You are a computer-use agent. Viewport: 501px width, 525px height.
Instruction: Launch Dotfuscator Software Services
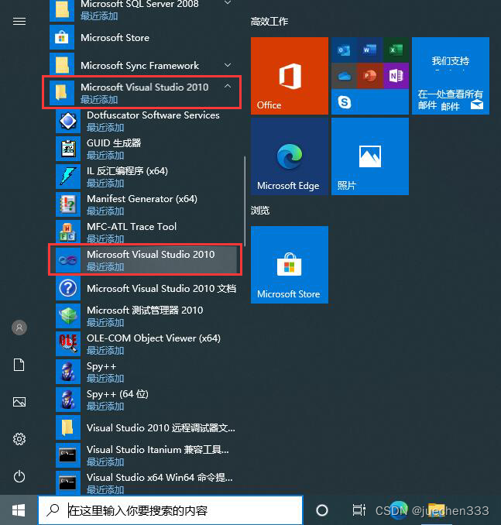(147, 121)
